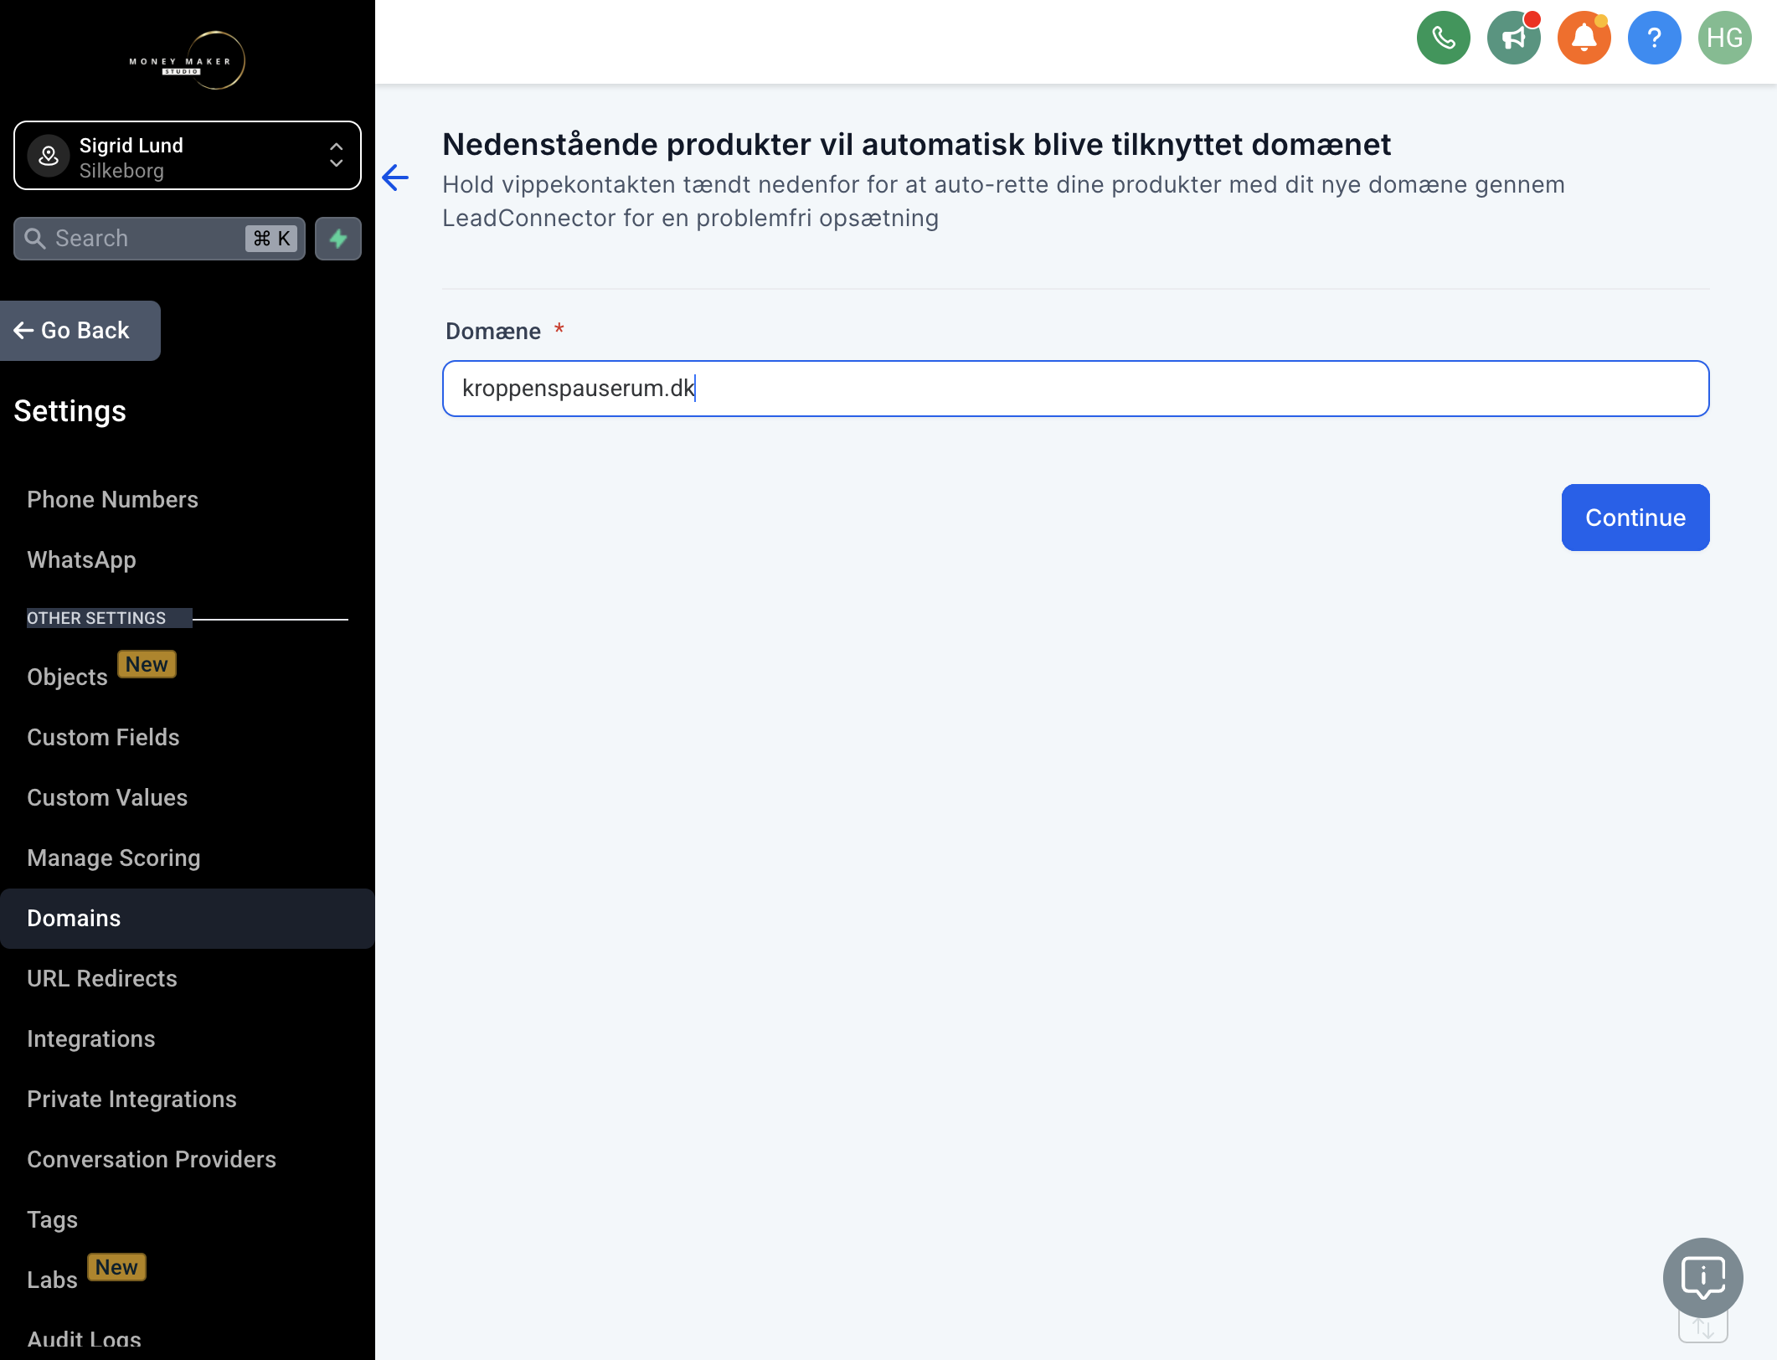This screenshot has width=1777, height=1360.
Task: Click the location pin icon beside Sigrid Lund
Action: [x=49, y=156]
